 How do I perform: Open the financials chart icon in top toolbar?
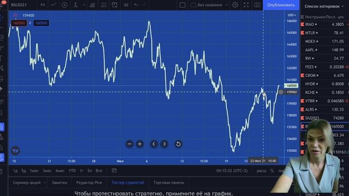coord(104,5)
